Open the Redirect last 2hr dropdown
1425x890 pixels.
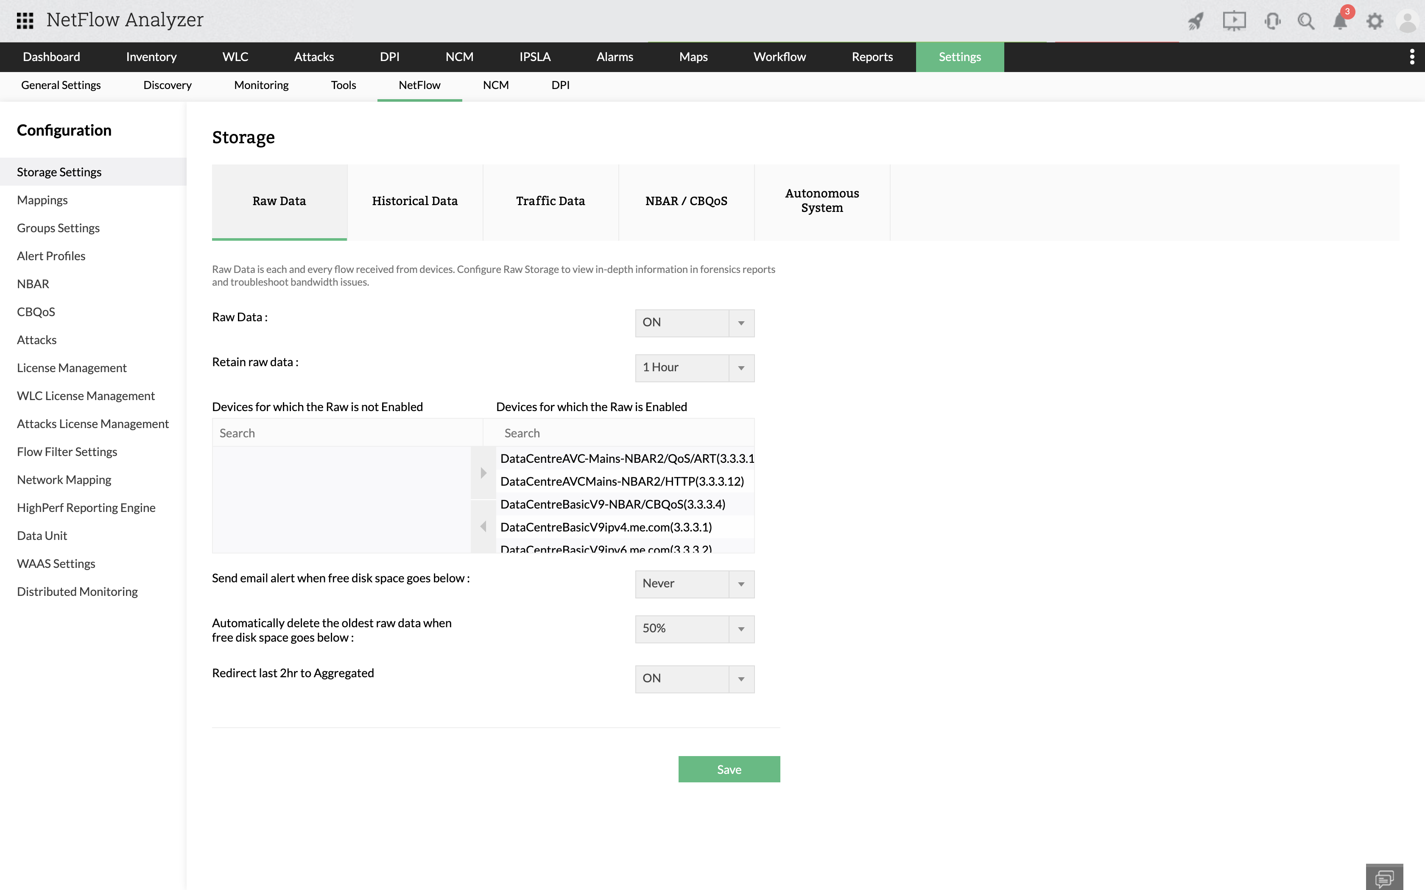click(694, 679)
